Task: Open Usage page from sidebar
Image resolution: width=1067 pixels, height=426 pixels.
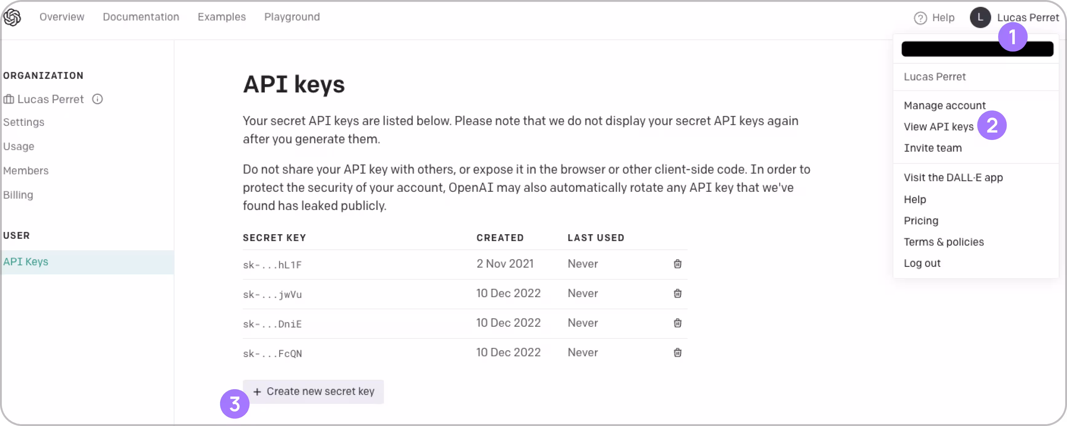Action: click(x=19, y=146)
